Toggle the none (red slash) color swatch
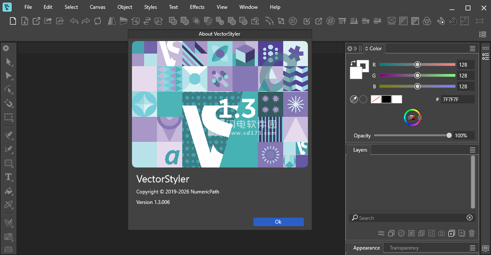 tap(376, 99)
